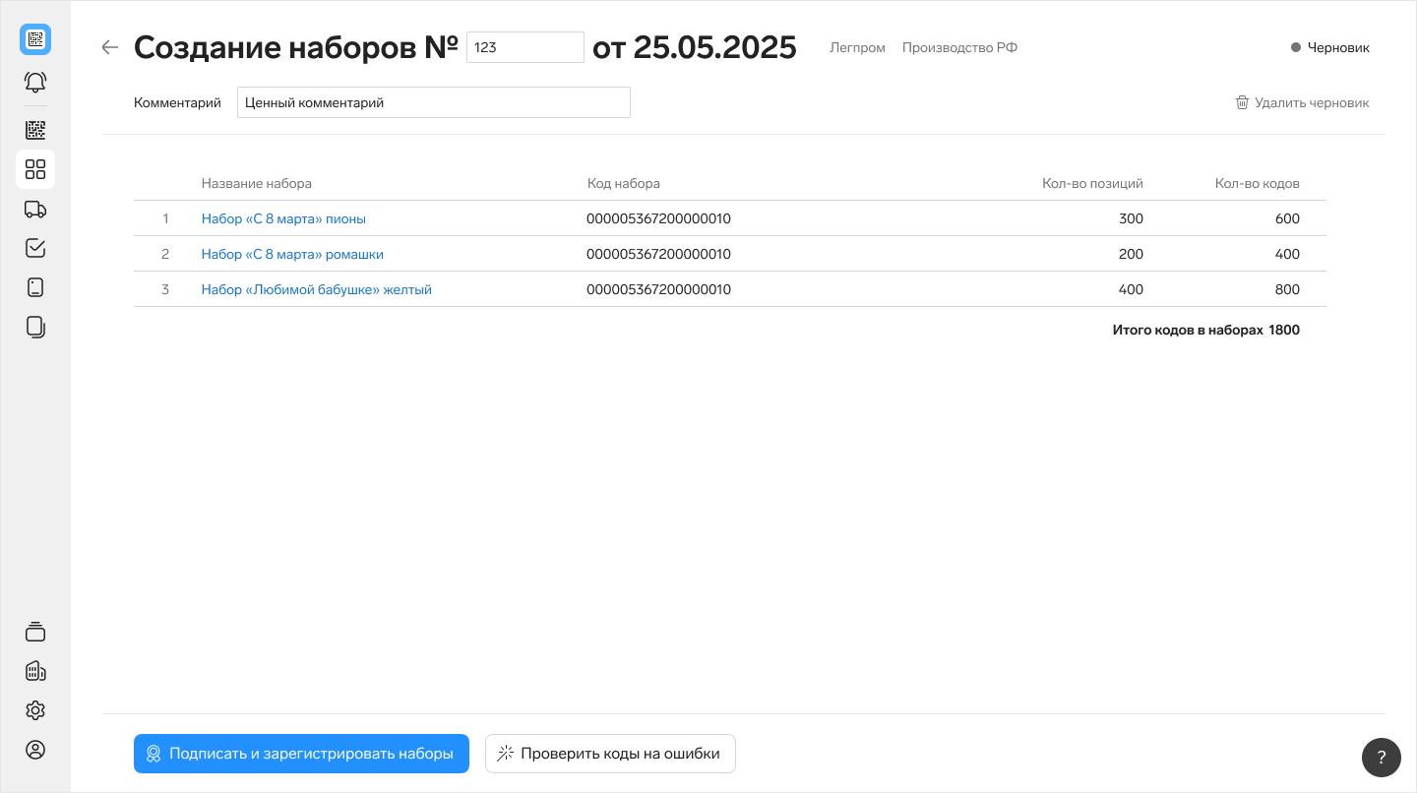
Task: Open the notifications bell in sidebar
Action: (35, 82)
